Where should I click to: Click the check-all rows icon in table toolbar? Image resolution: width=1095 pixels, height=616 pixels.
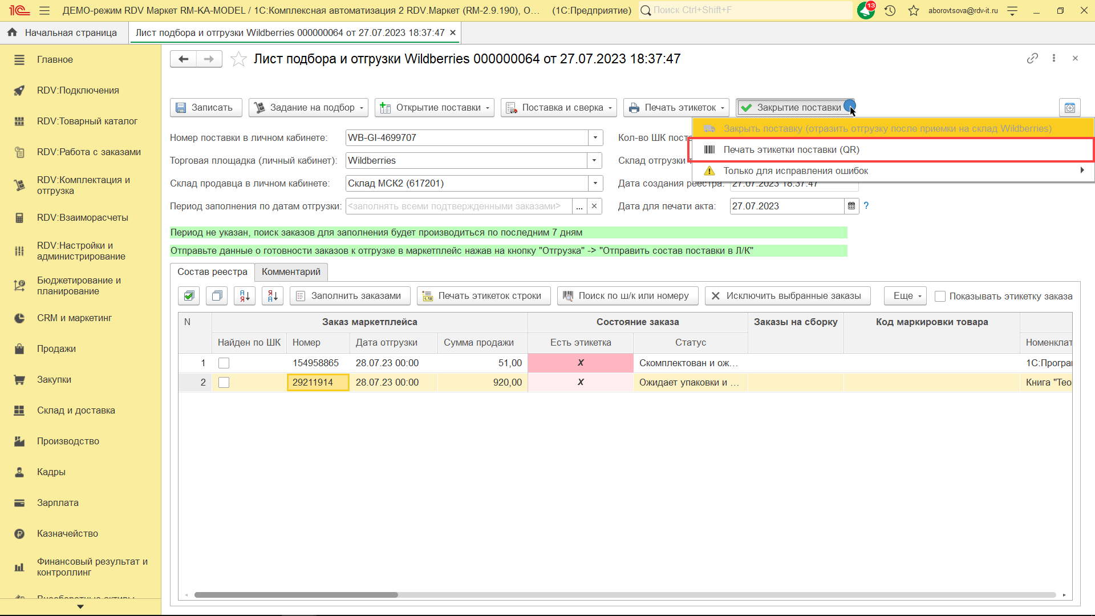189,295
